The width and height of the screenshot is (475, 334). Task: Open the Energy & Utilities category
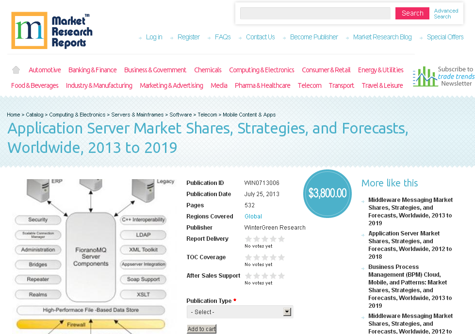[380, 70]
